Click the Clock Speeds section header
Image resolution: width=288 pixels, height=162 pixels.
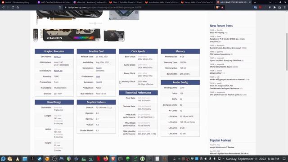(x=138, y=51)
